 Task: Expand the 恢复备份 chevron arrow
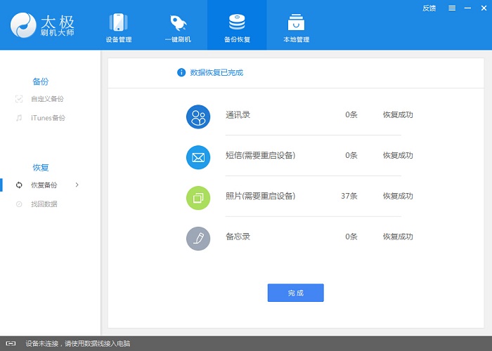coord(77,185)
